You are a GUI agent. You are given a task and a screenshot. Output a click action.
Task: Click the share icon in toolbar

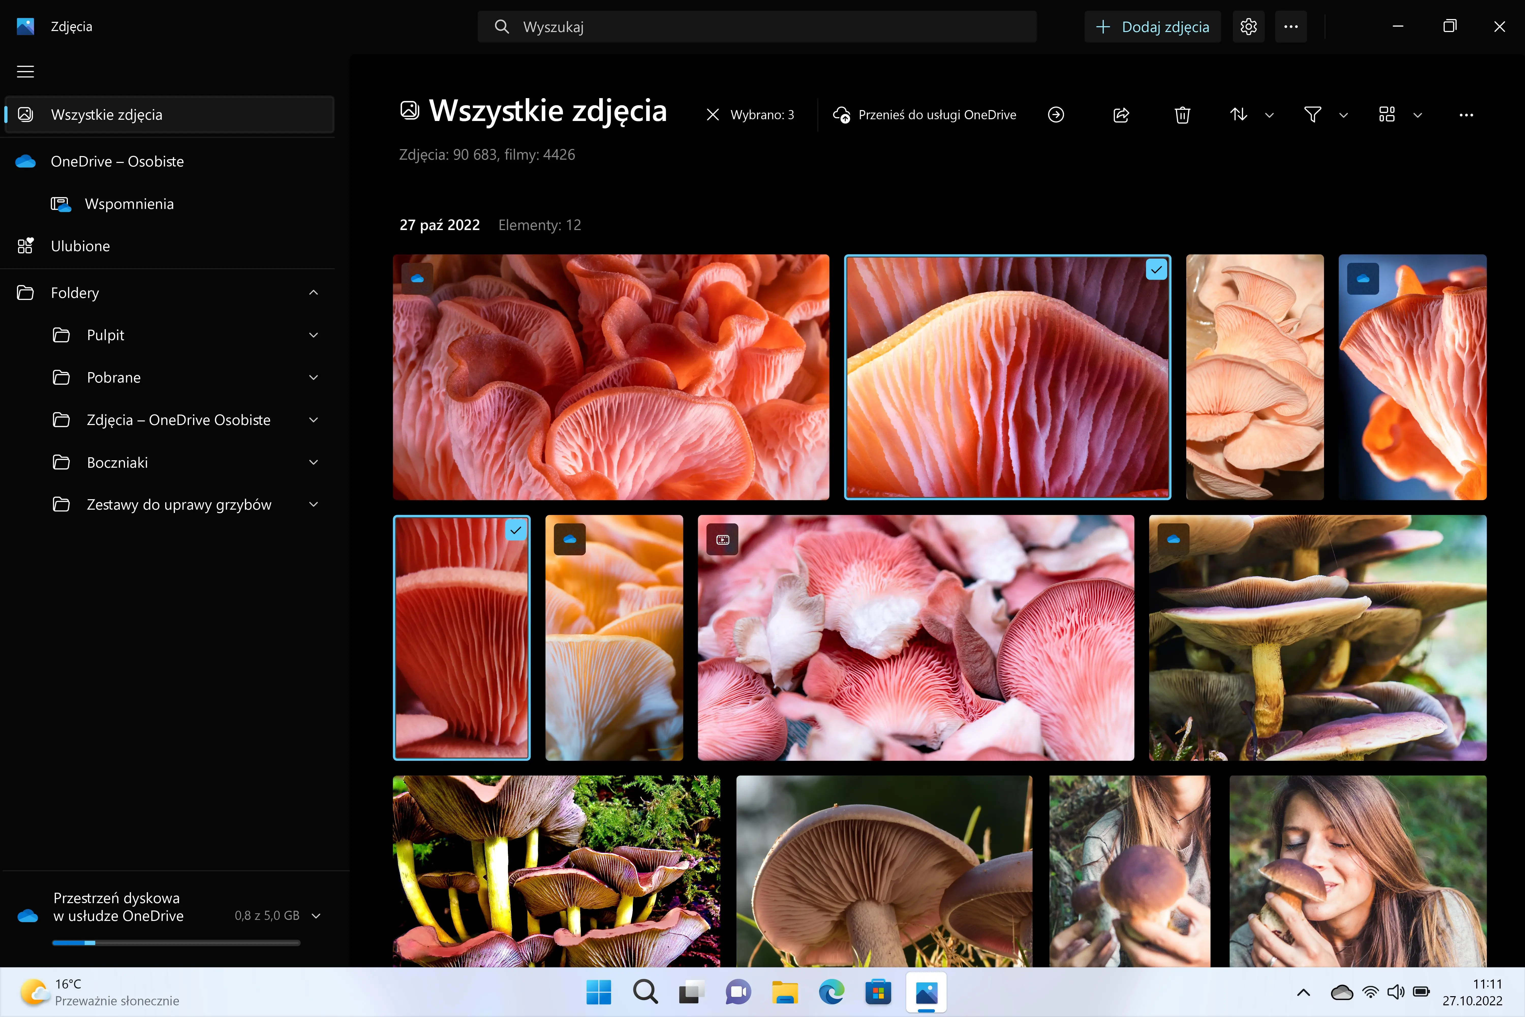[x=1121, y=115]
